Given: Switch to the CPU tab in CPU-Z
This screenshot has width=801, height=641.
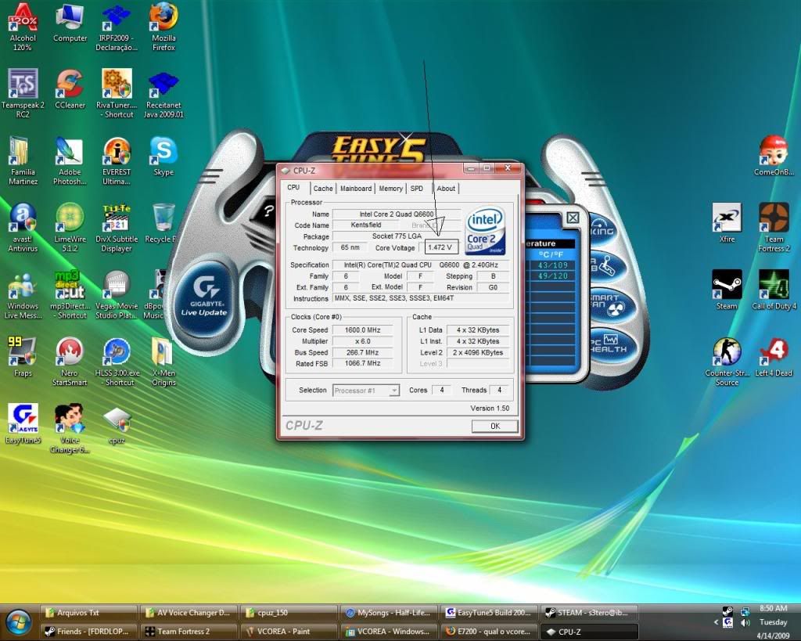Looking at the screenshot, I should coord(294,188).
